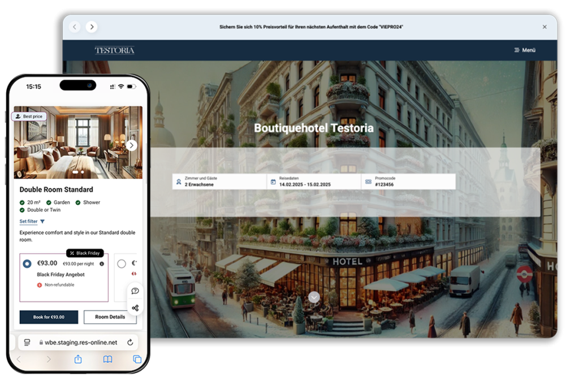Open Safari bookmarks icon in bottom toolbar

point(107,359)
